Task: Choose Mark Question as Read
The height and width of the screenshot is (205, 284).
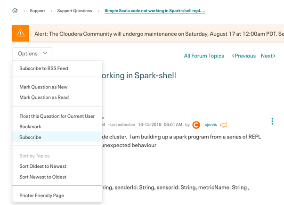Action: coord(44,98)
